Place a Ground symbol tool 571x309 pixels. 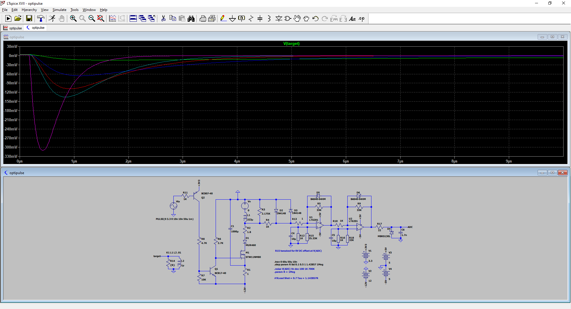click(x=232, y=19)
